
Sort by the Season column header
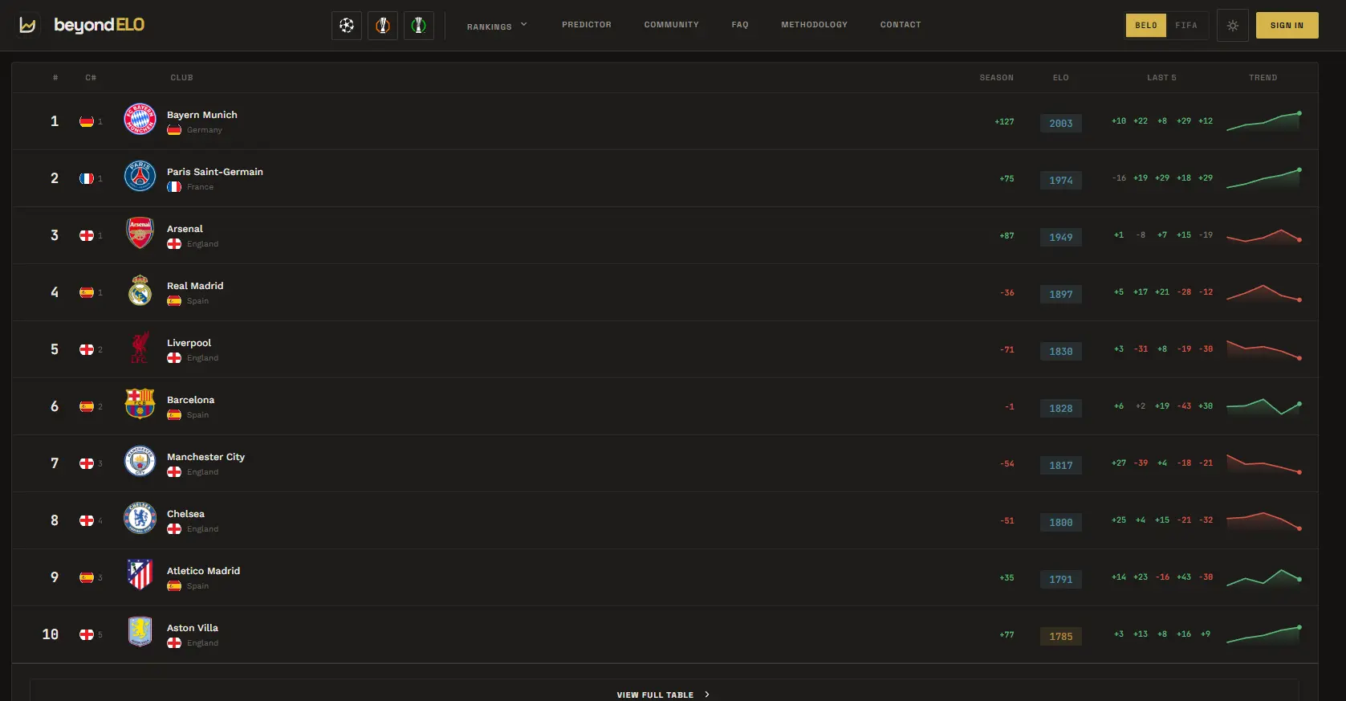[x=997, y=78]
